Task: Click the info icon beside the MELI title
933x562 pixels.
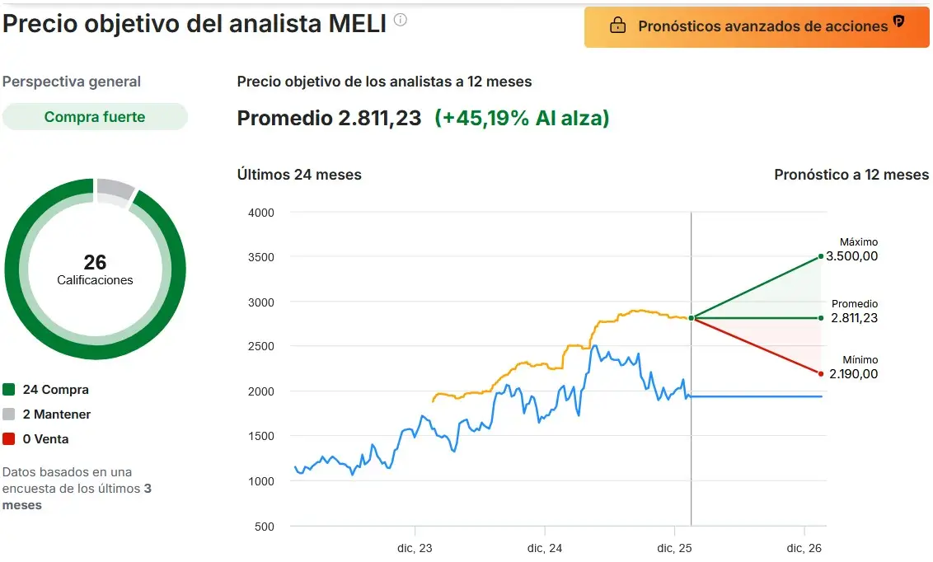Action: tap(401, 20)
